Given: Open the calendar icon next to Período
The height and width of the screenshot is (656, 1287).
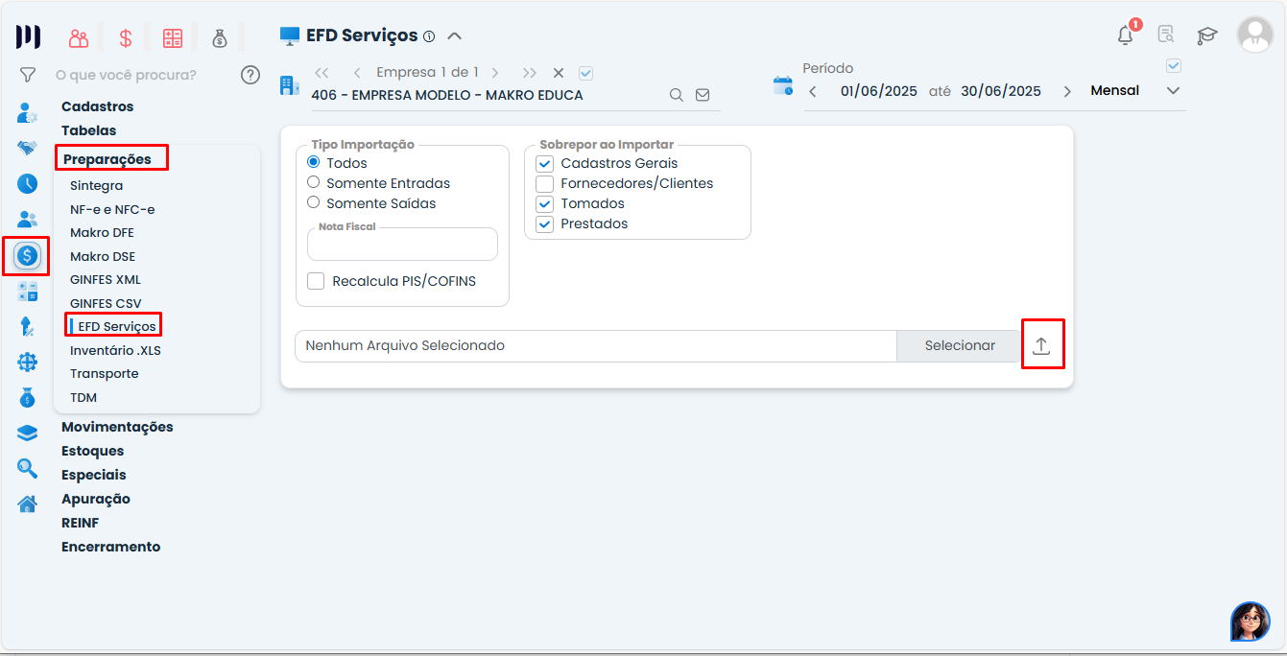Looking at the screenshot, I should coord(783,86).
